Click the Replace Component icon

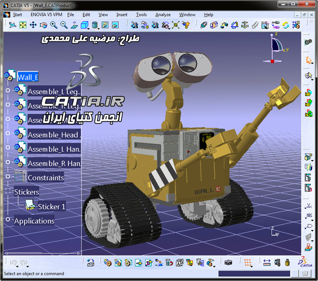click(159, 263)
